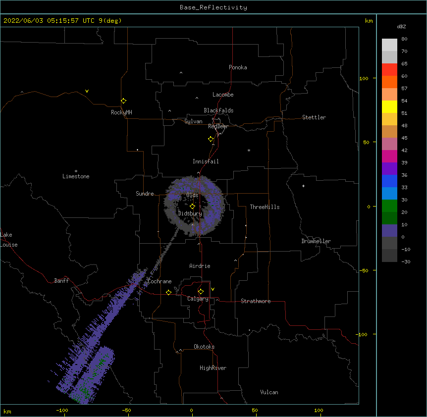
Task: Click the Olds town label
Action: click(x=192, y=195)
